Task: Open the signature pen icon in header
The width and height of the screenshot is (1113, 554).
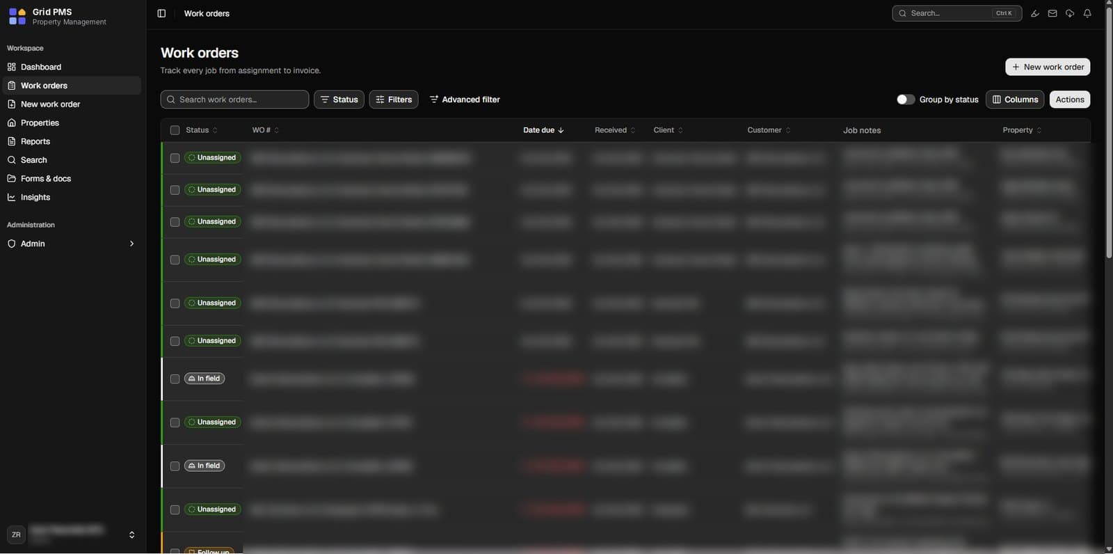Action: point(1035,13)
